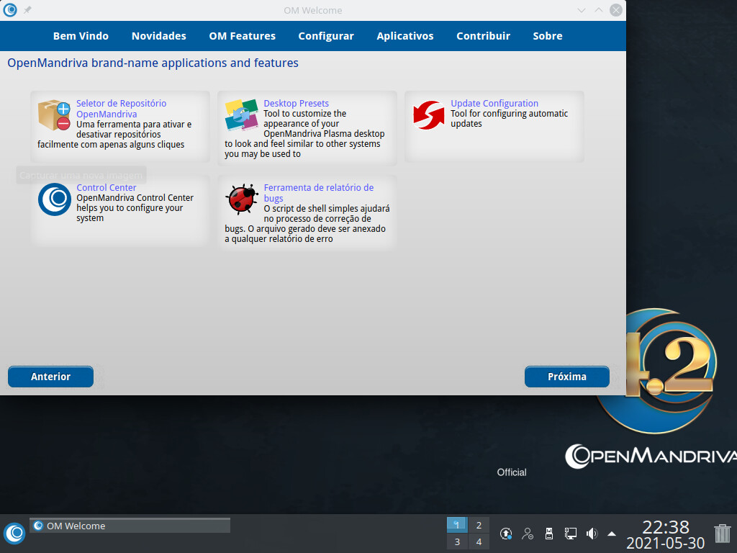Open the Novidades tab
The height and width of the screenshot is (553, 737).
(159, 36)
